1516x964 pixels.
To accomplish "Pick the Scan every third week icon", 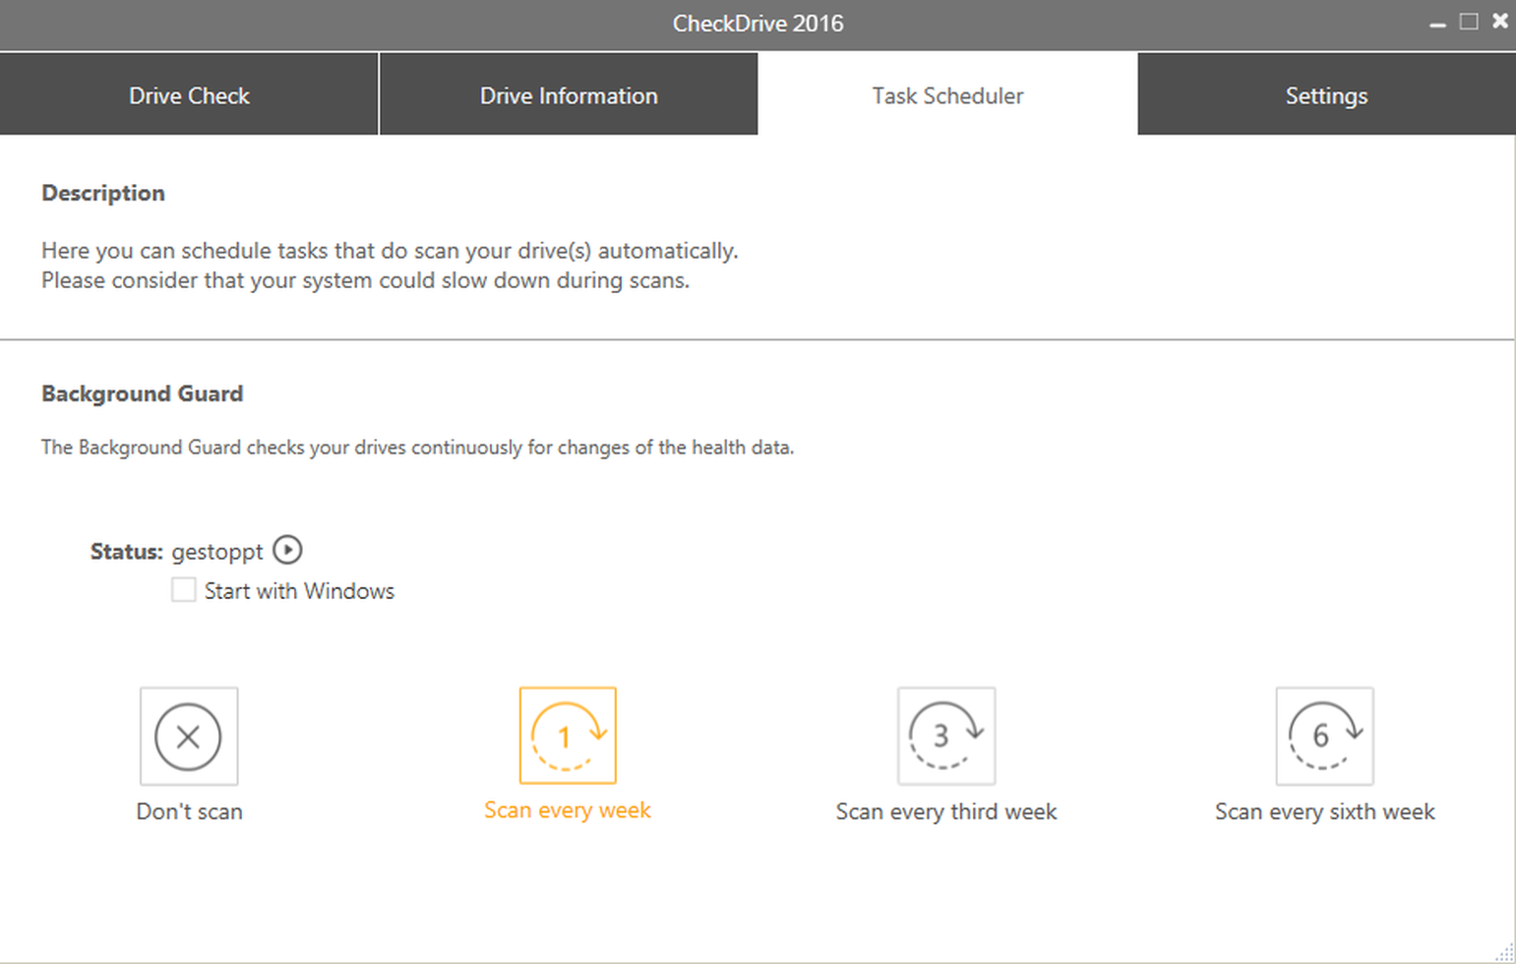I will click(946, 736).
